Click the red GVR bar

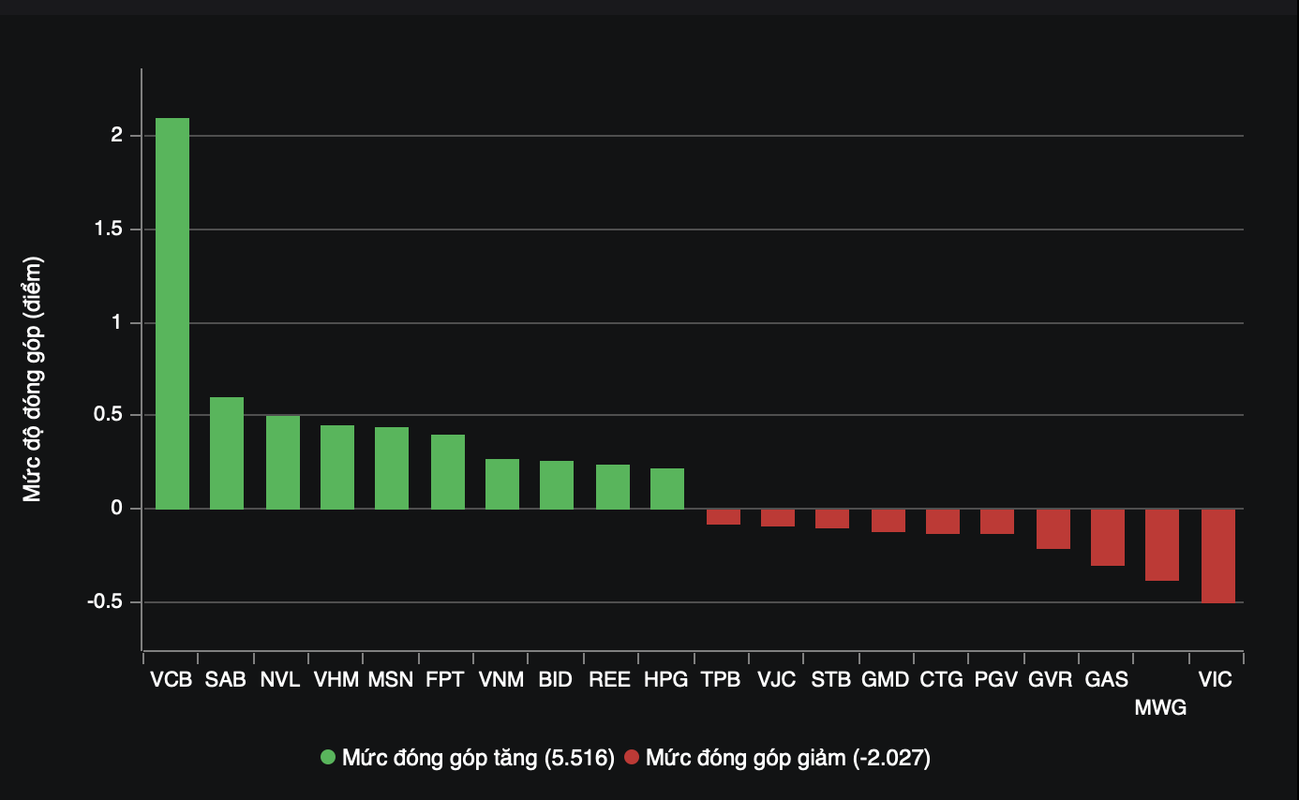point(1053,529)
